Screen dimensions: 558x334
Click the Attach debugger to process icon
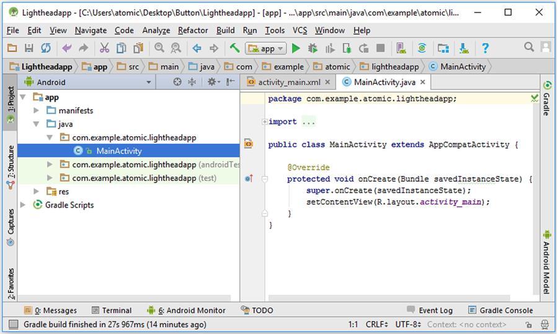347,48
